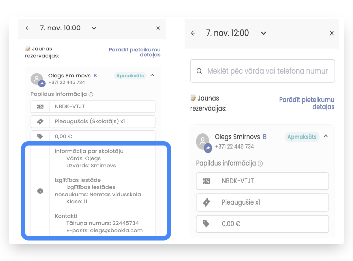The height and width of the screenshot is (261, 353).
Task: Click the magnifier search icon
Action: coord(199,71)
